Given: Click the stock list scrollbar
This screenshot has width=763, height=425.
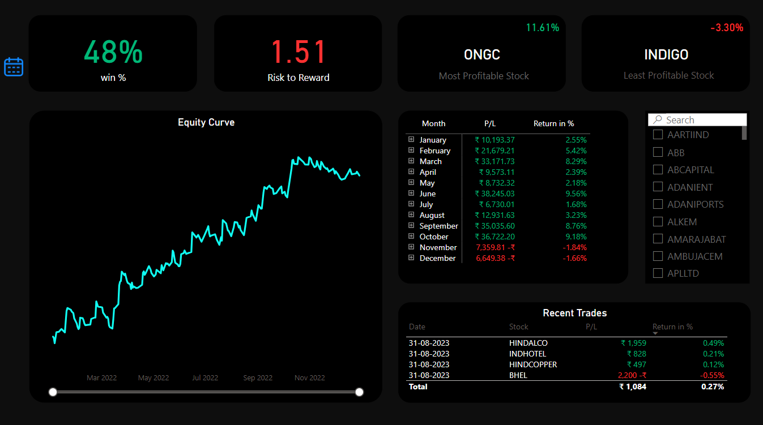Looking at the screenshot, I should 744,133.
